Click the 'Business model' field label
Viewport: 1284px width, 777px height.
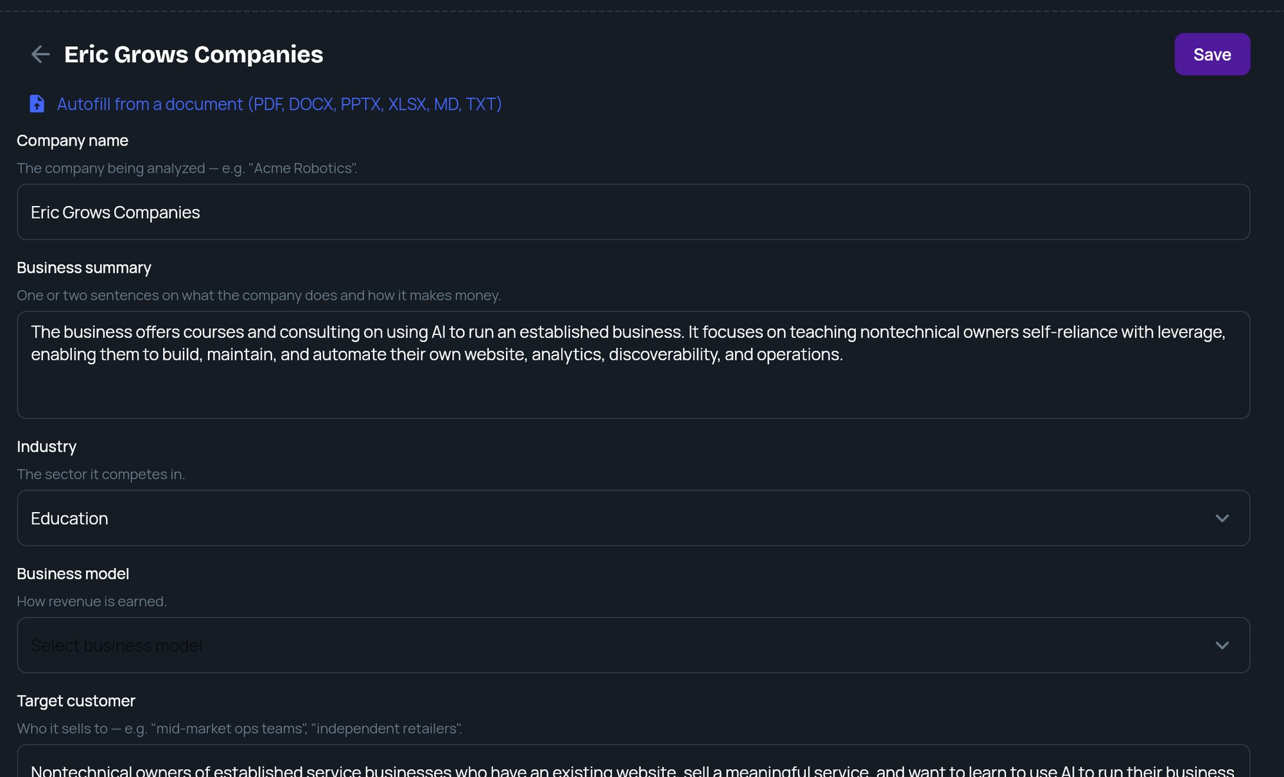tap(73, 574)
